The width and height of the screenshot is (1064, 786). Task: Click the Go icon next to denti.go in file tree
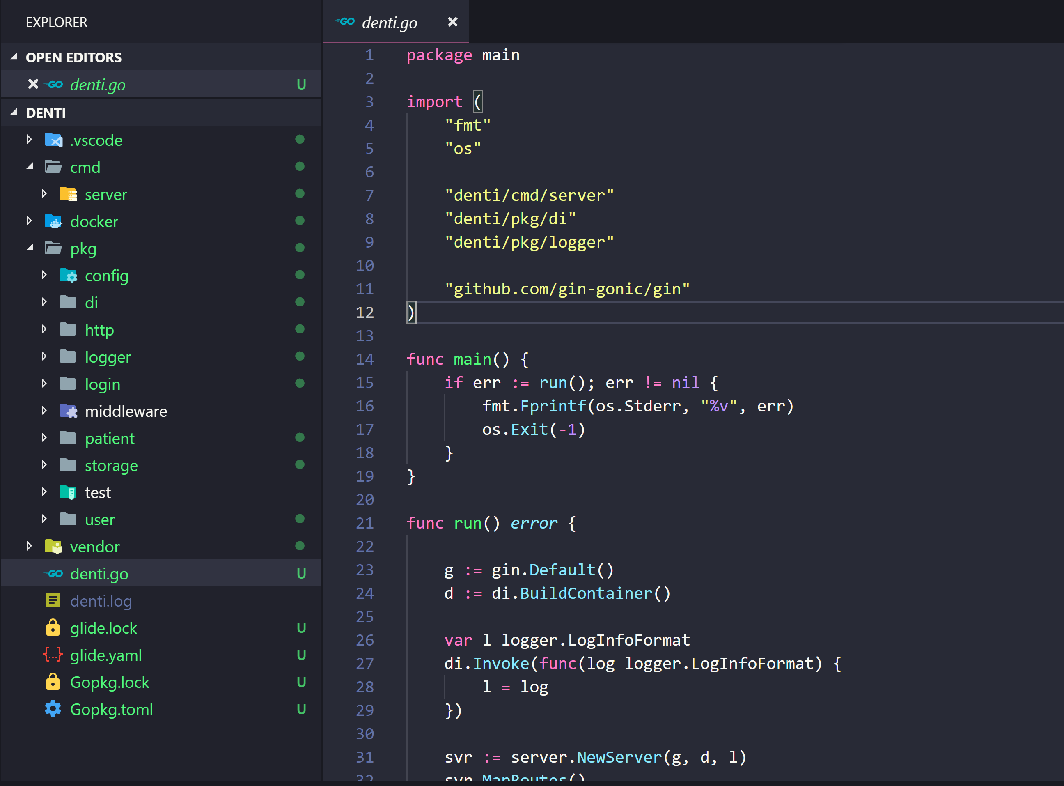[x=53, y=574]
